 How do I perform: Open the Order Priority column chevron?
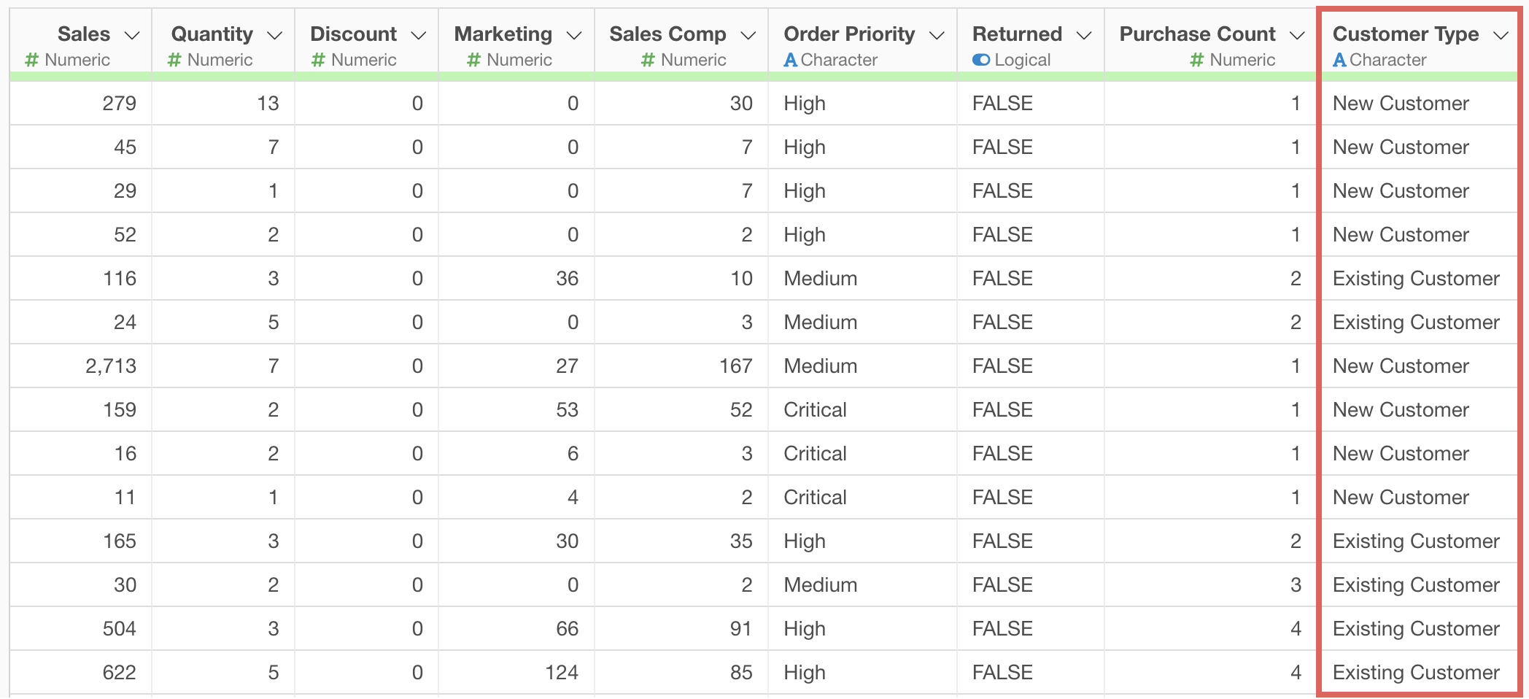pos(937,35)
